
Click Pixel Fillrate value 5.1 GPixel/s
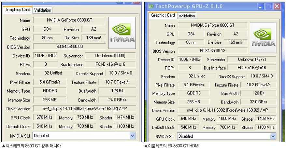pos(194,85)
